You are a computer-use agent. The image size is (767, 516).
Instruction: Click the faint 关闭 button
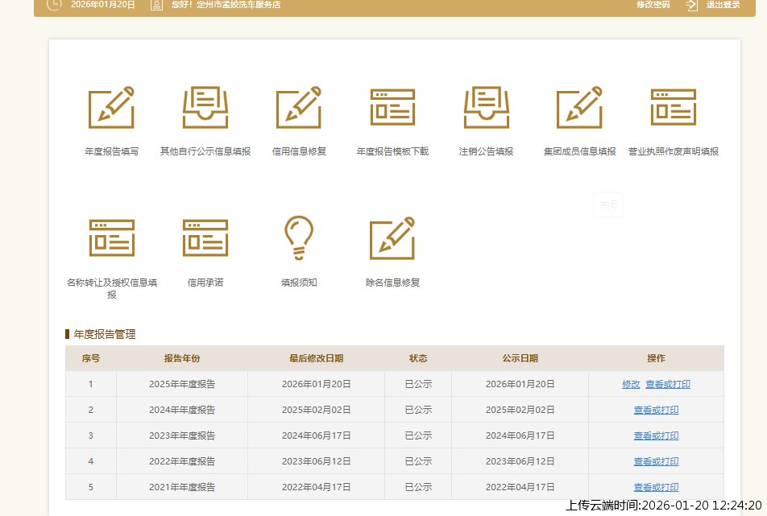tap(607, 205)
